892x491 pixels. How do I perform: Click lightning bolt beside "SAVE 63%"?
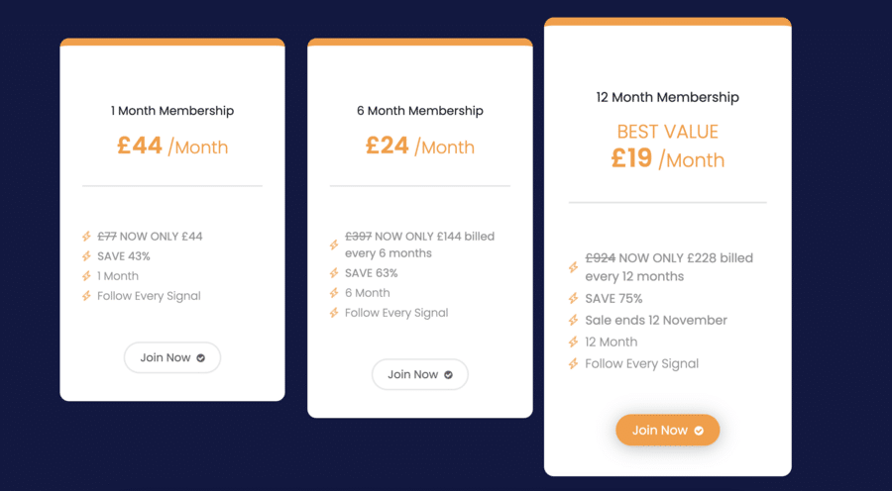[x=335, y=273]
